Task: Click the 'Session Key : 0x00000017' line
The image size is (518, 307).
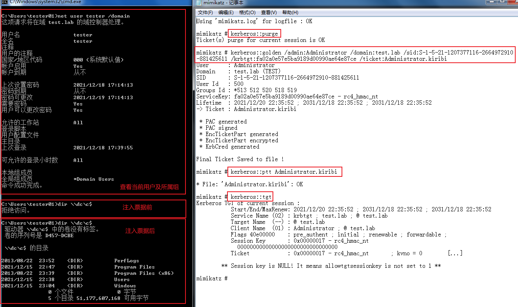Action: (x=300, y=241)
